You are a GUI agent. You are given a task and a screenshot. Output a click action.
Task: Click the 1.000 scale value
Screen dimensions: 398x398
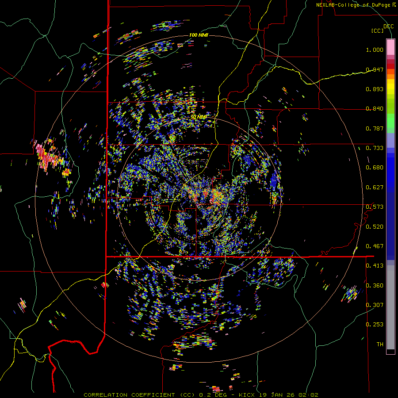375,50
